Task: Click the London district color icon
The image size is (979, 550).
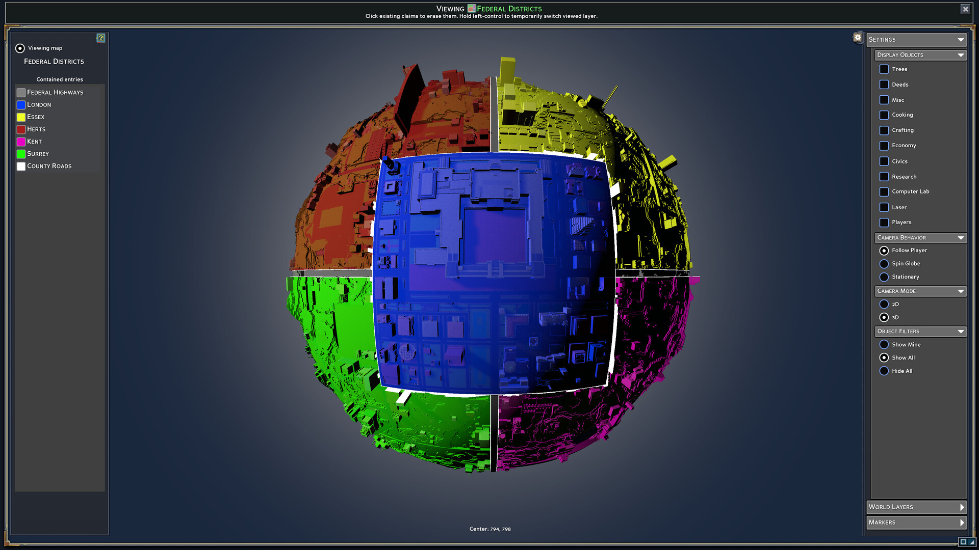Action: tap(21, 104)
